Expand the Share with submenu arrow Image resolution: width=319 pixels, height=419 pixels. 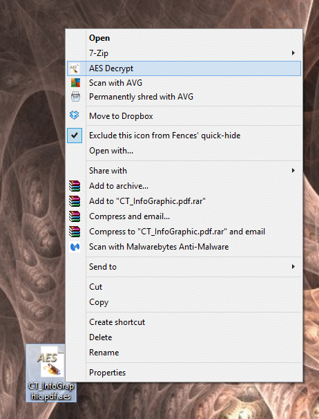click(x=293, y=171)
